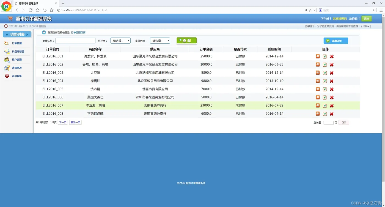This screenshot has height=207, width=385.
Task: Click the cell 沐浴液、精油
Action: (x=95, y=105)
